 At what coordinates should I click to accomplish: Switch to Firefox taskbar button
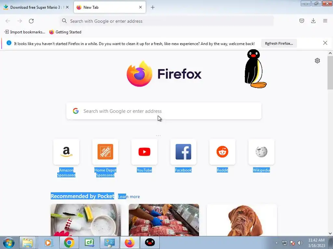point(129,243)
